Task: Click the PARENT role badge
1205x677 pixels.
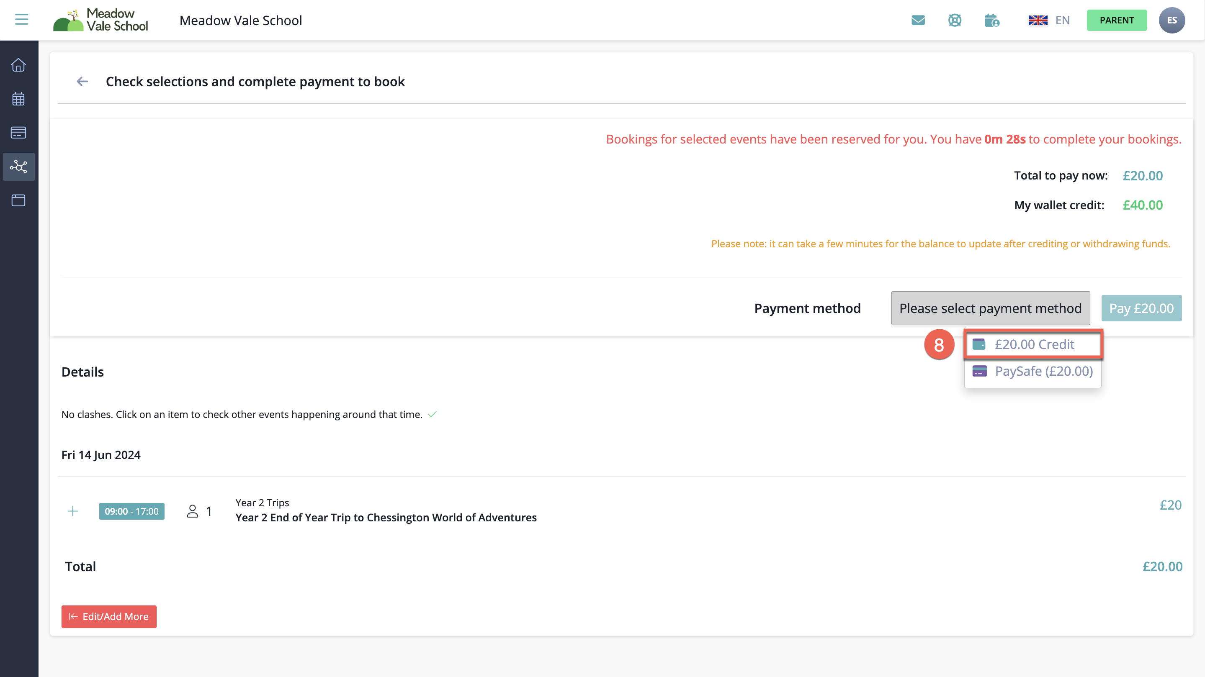Action: 1116,20
